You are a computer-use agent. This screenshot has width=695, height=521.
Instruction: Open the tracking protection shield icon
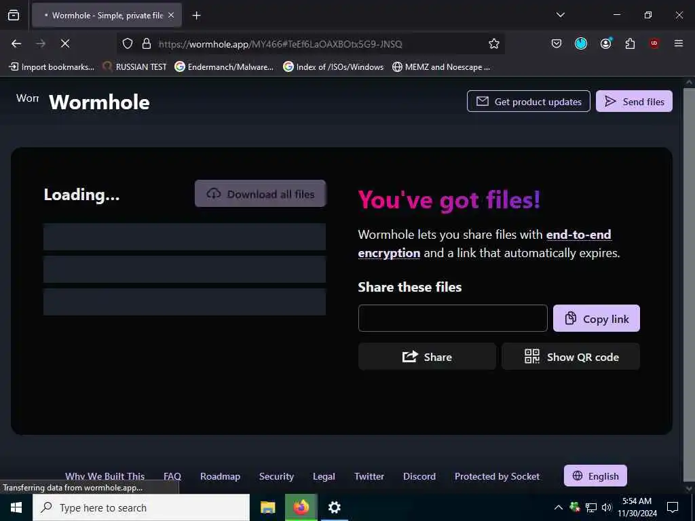[x=128, y=43]
